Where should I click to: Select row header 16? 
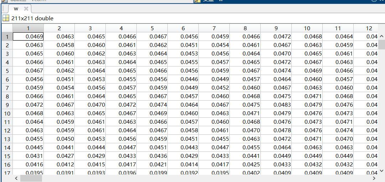(x=7, y=164)
